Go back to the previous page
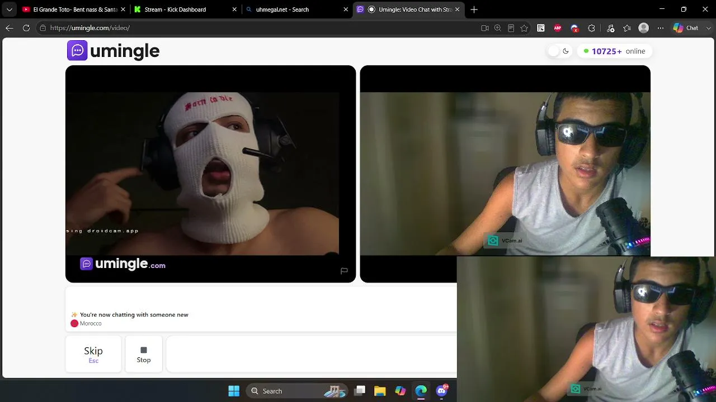The height and width of the screenshot is (402, 716). coord(10,28)
